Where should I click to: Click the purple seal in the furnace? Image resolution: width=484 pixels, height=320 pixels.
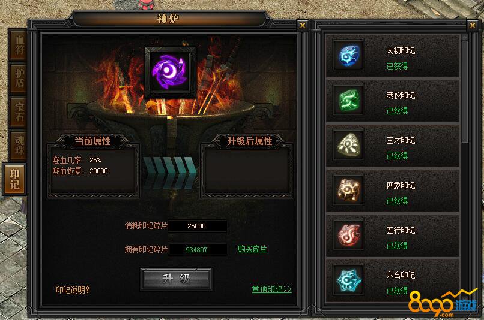pyautogui.click(x=170, y=72)
